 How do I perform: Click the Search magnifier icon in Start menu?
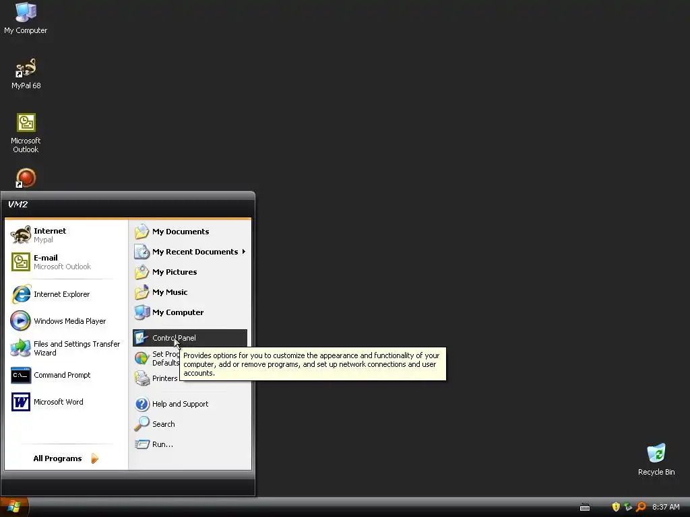(142, 424)
